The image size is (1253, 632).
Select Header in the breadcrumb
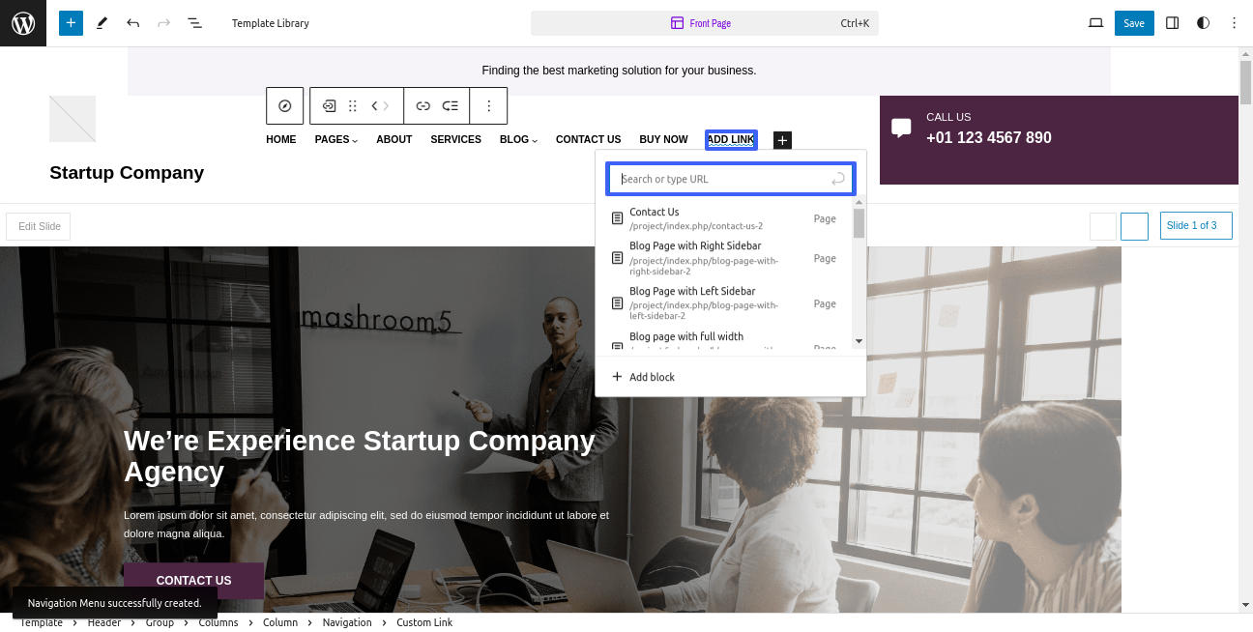104,622
